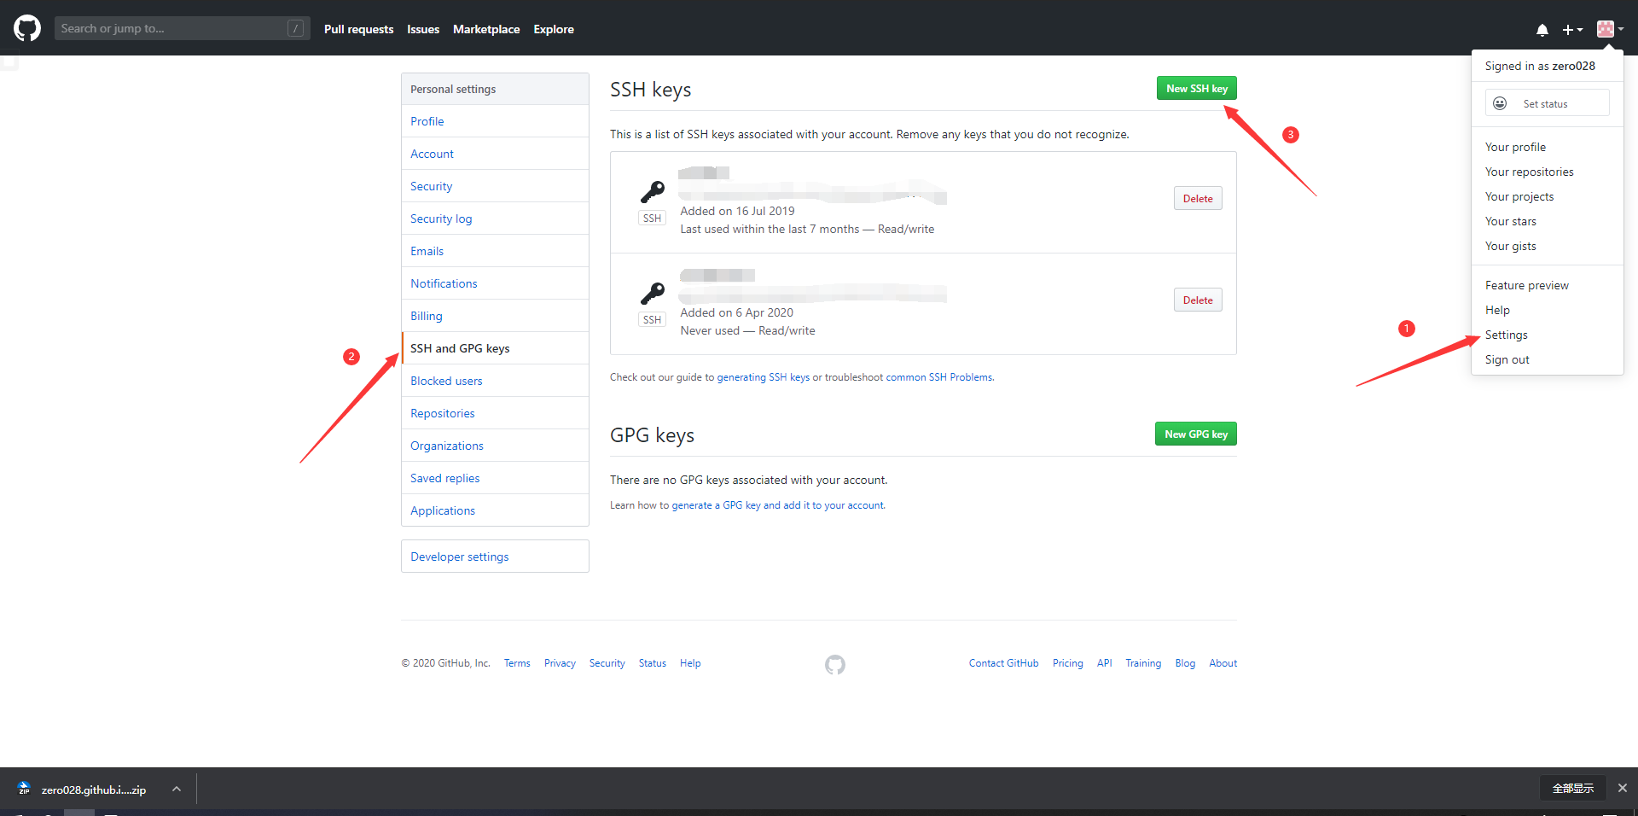Delete the SSH key added 6 Apr 2020
This screenshot has height=816, width=1638.
[x=1198, y=300]
